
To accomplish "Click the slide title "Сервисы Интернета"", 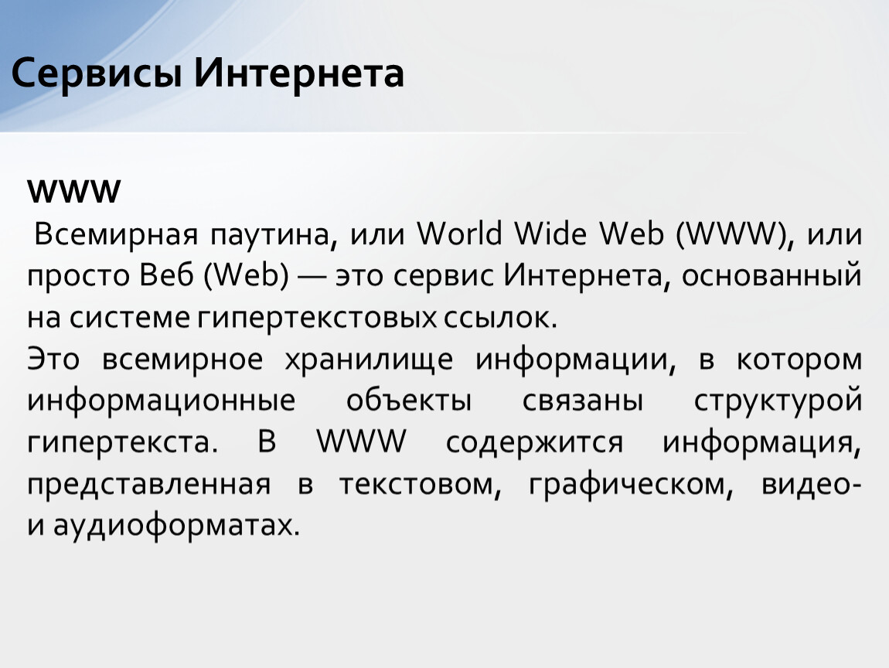I will (x=207, y=73).
